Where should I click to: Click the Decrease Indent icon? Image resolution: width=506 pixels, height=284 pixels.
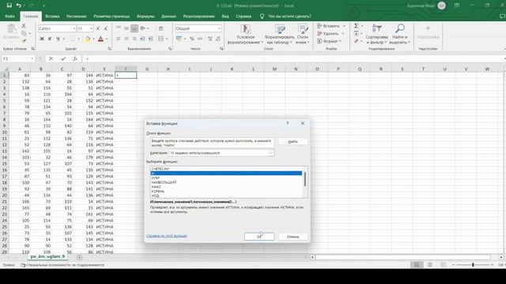click(x=142, y=39)
